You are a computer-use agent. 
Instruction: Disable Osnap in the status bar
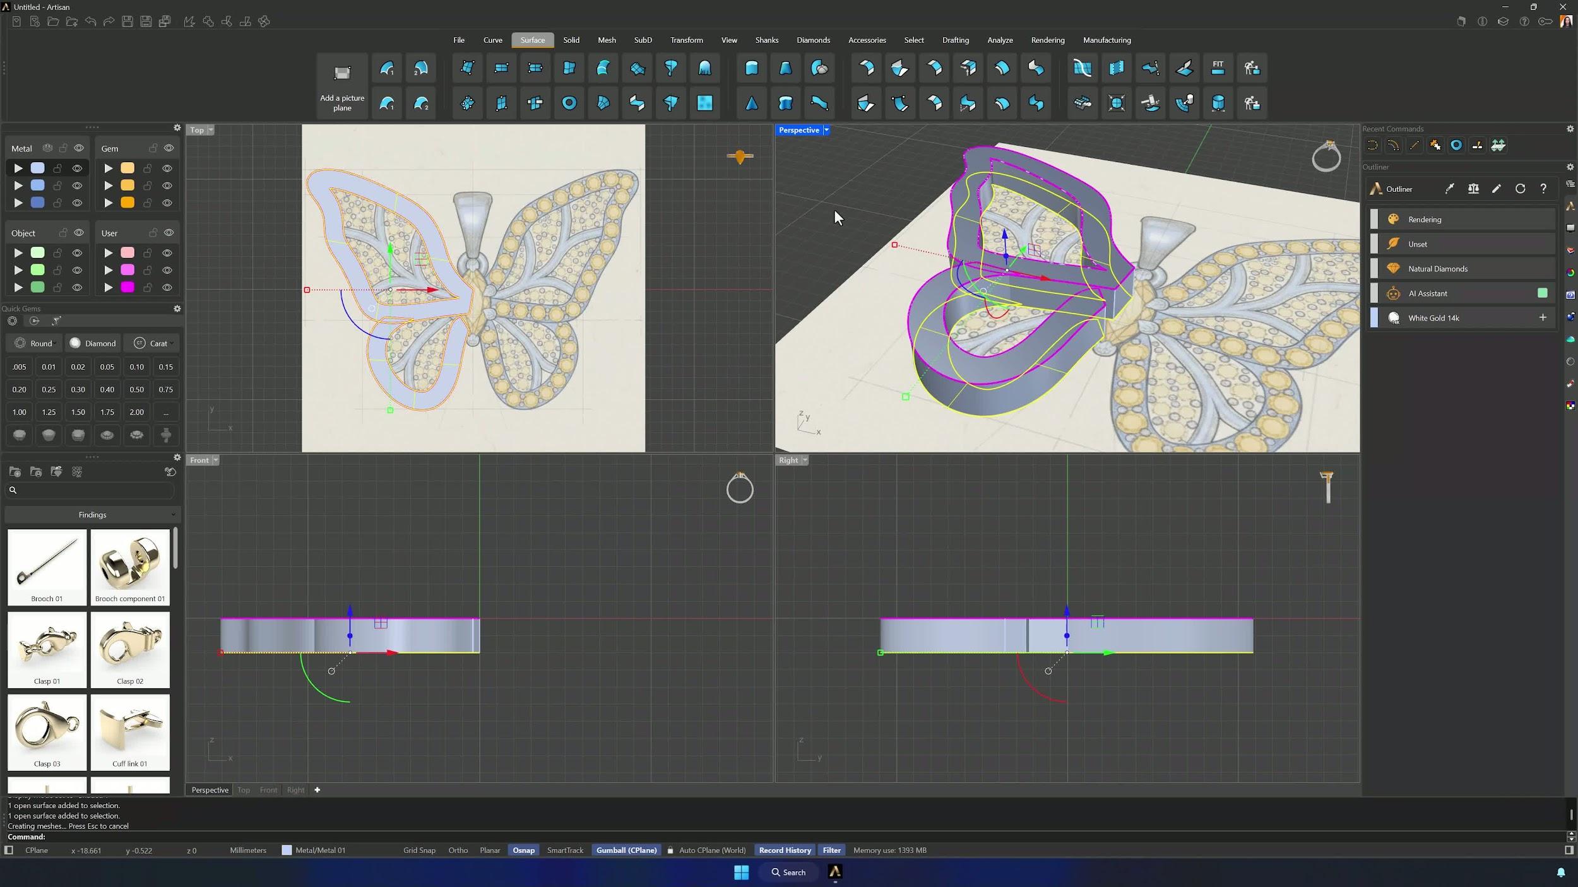coord(523,850)
